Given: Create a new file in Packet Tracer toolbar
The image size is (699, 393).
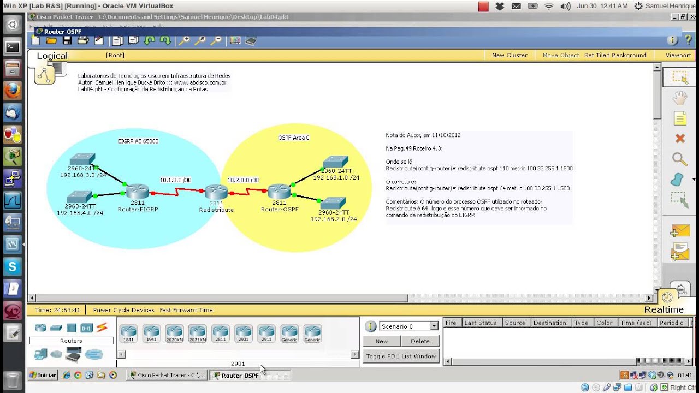Looking at the screenshot, I should click(36, 40).
